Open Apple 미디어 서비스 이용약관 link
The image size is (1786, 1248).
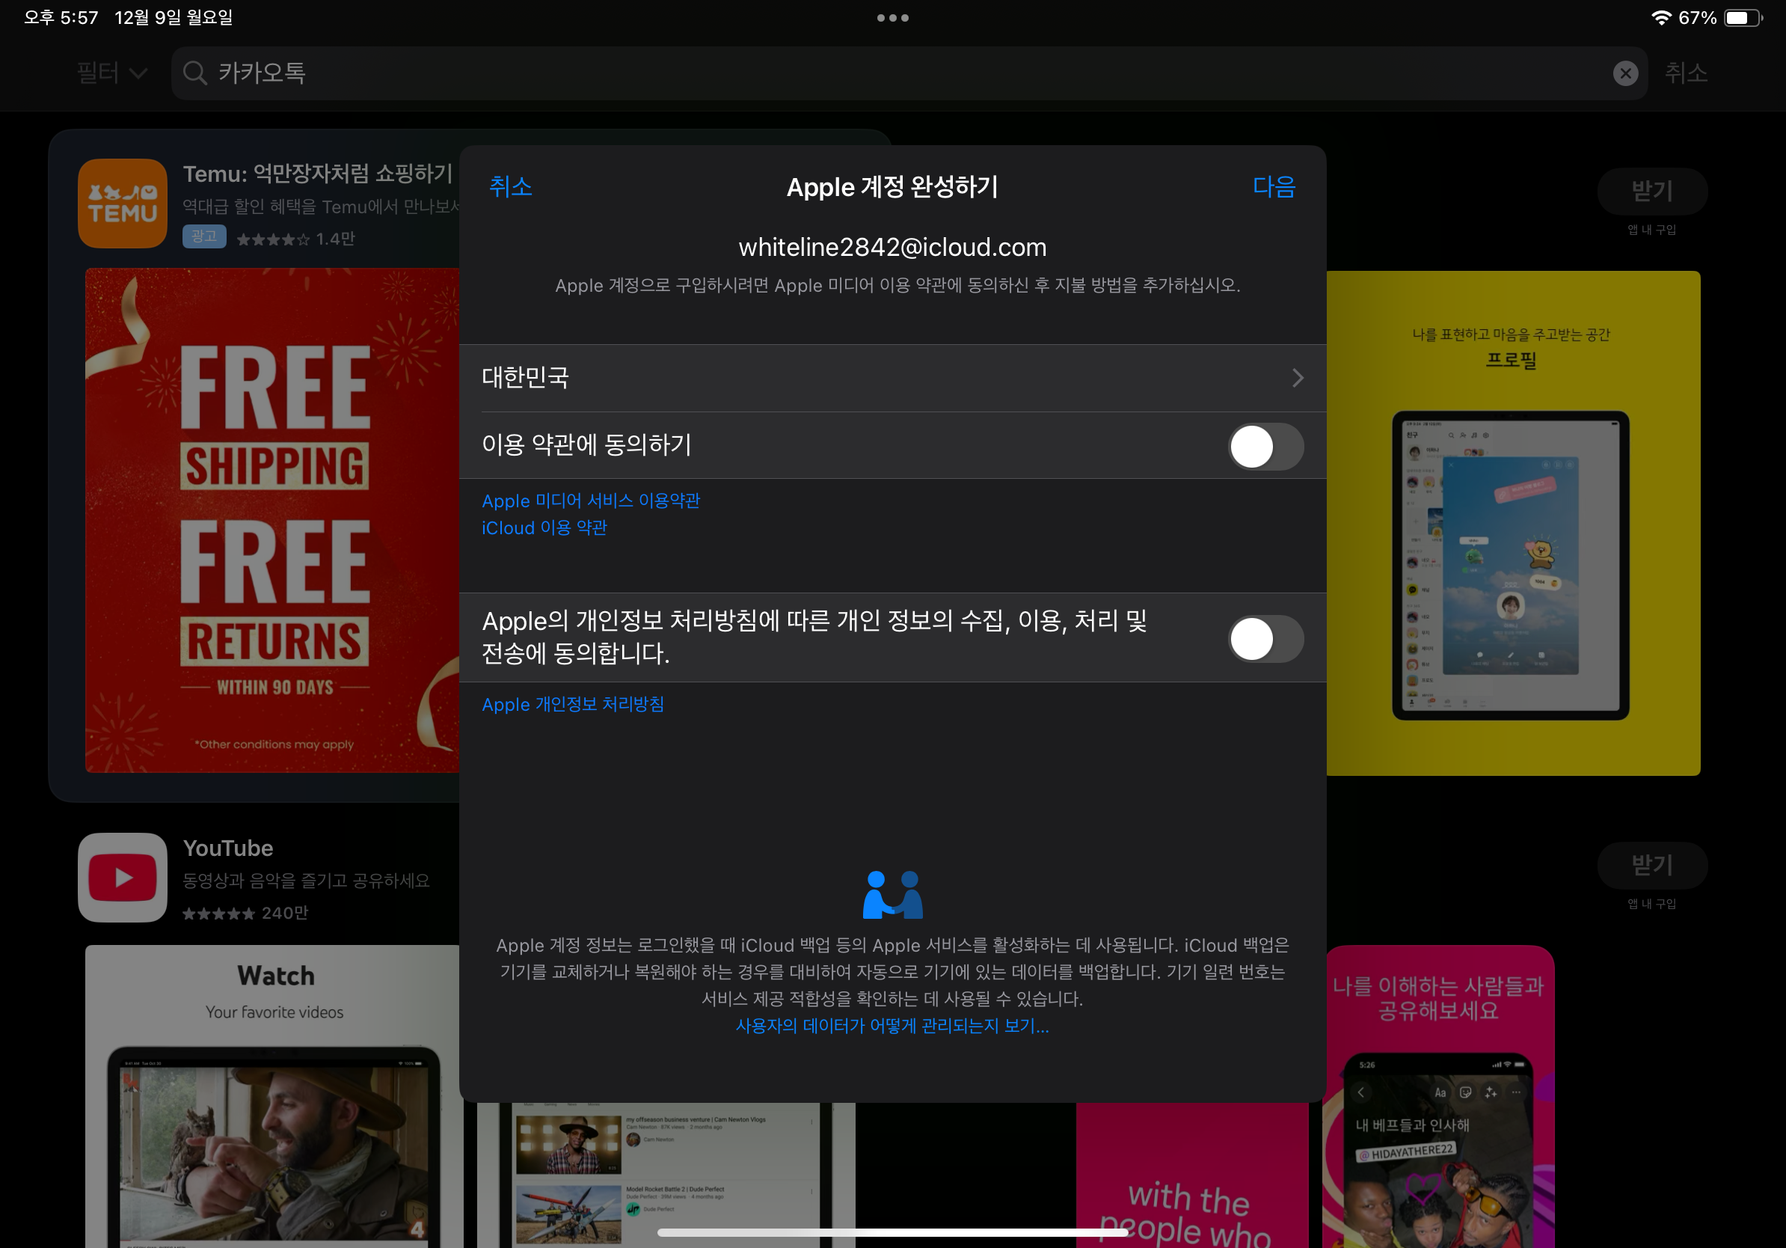(x=590, y=501)
